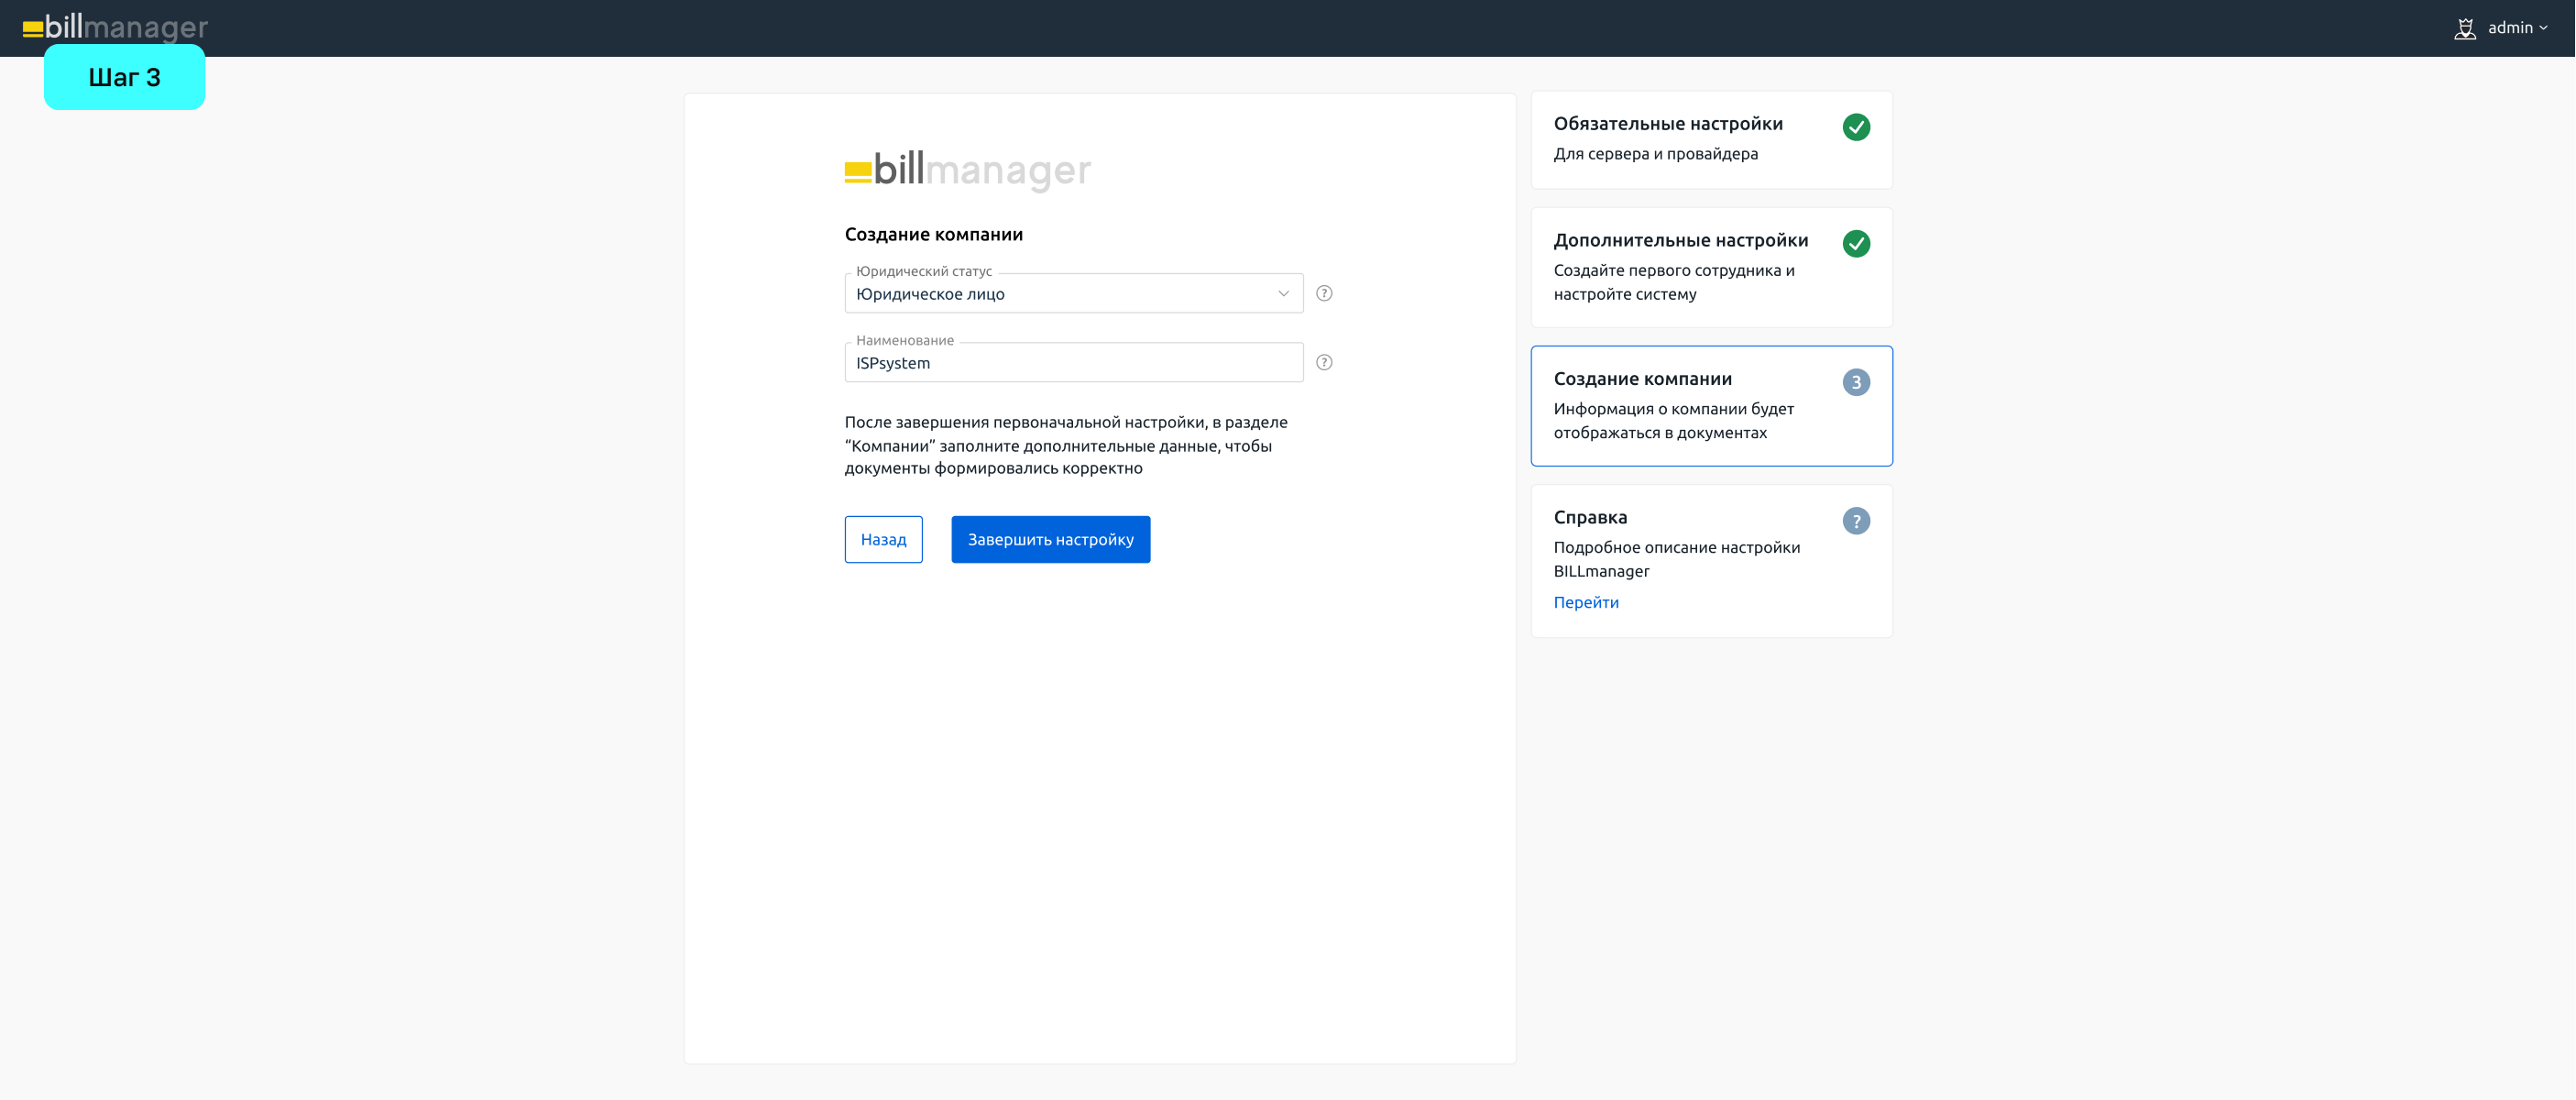2576x1100 pixels.
Task: Click question mark icon in Справка card
Action: [x=1856, y=521]
